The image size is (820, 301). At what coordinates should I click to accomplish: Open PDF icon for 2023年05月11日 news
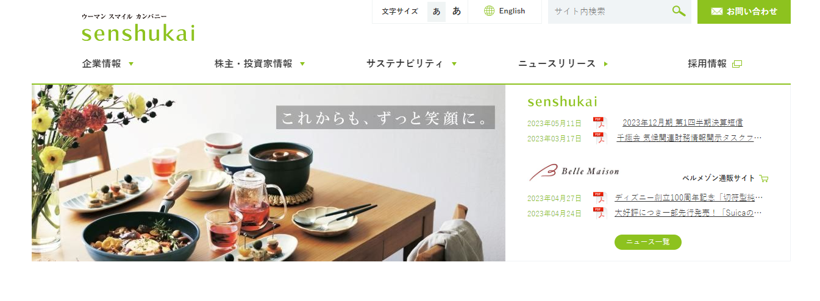point(600,123)
